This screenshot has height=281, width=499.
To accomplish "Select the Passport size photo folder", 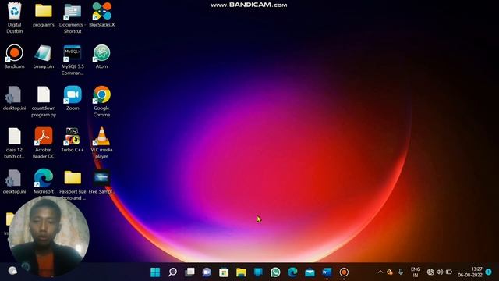I will pos(73,185).
